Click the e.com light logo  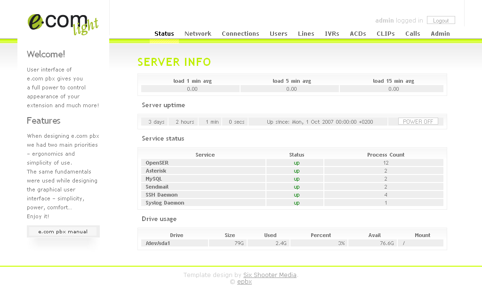coord(63,24)
